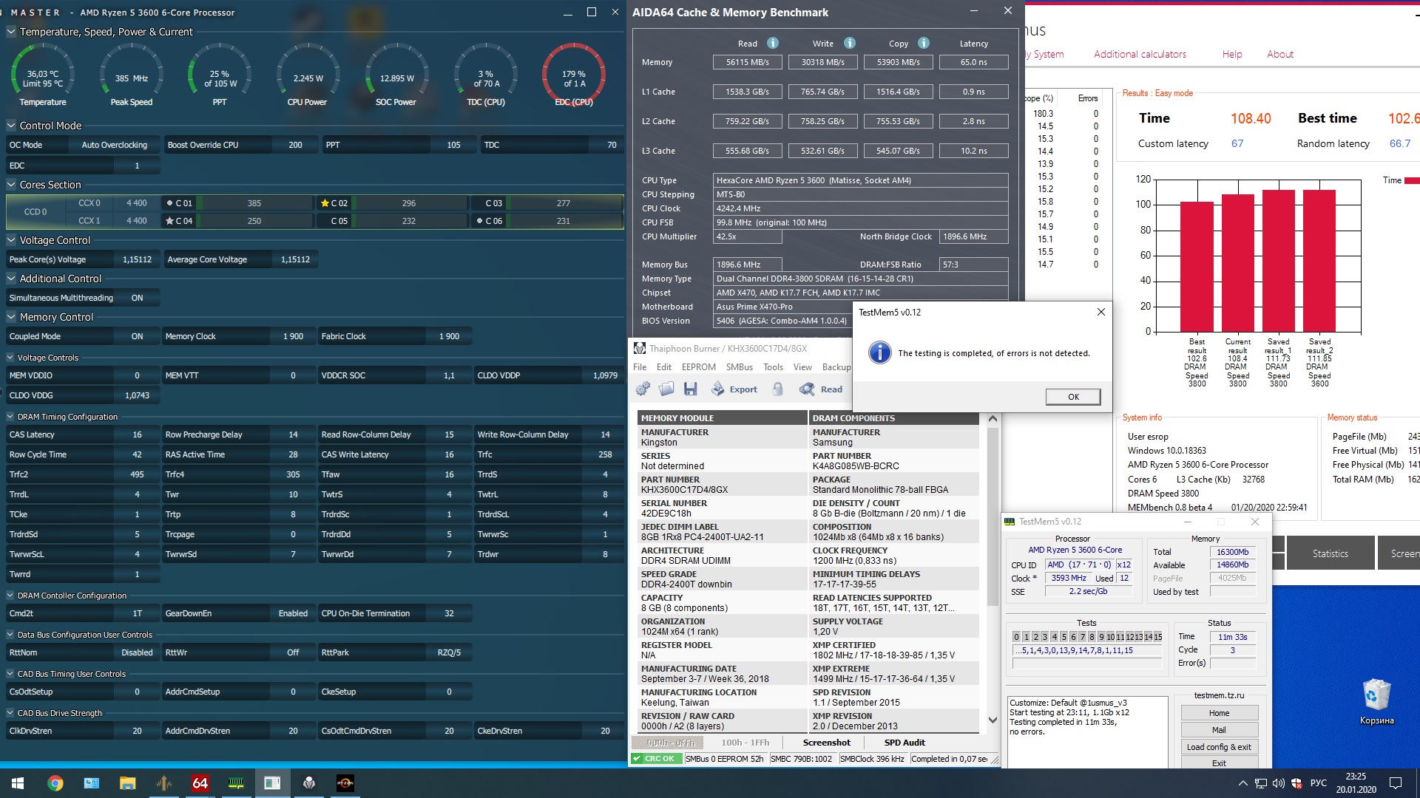Collapse the Voltage Control section

11,240
